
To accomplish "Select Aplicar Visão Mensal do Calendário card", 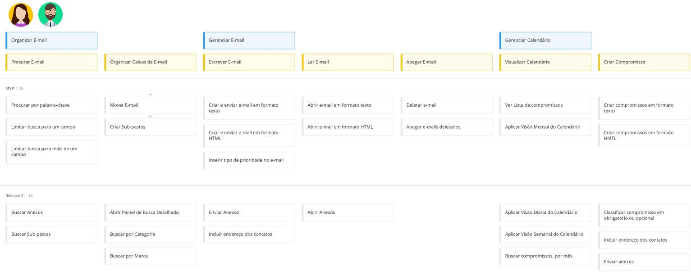I will 545,127.
